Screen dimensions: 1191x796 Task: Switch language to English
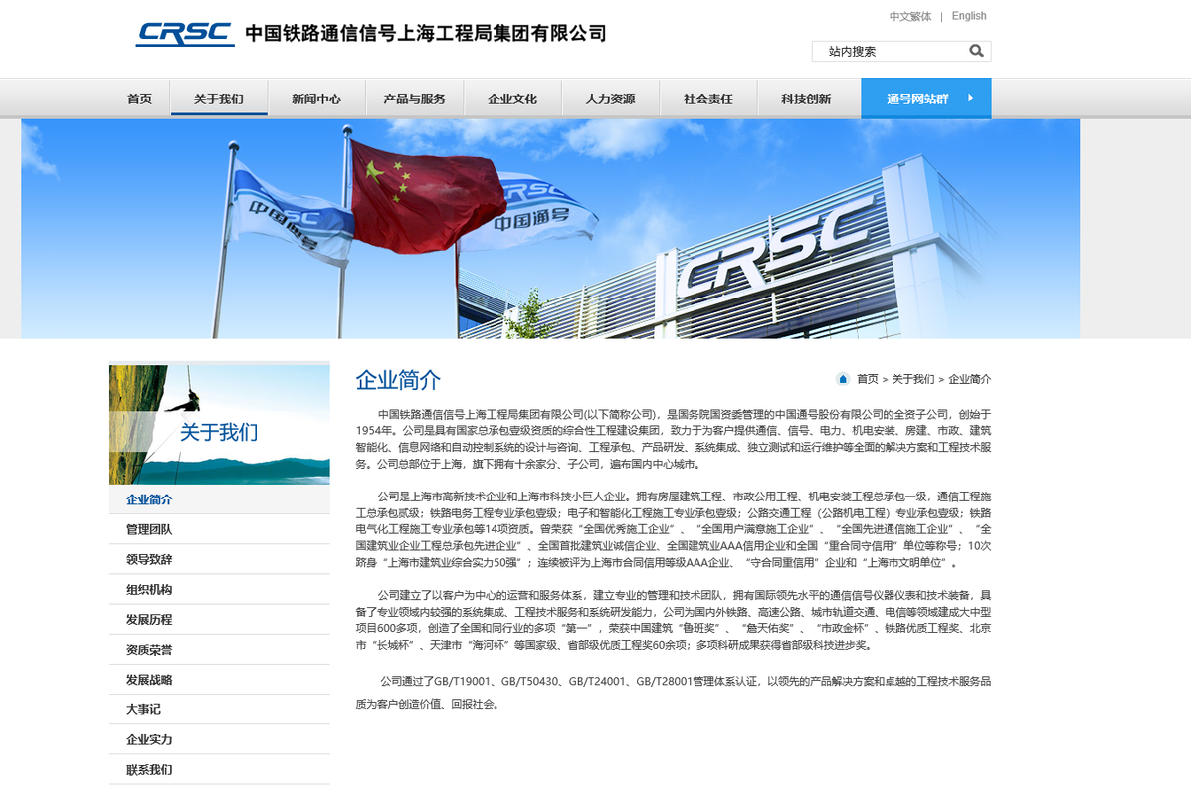point(969,16)
